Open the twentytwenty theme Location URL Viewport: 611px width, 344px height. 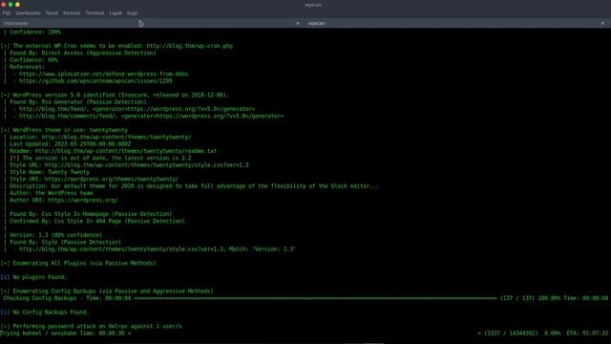(x=116, y=137)
